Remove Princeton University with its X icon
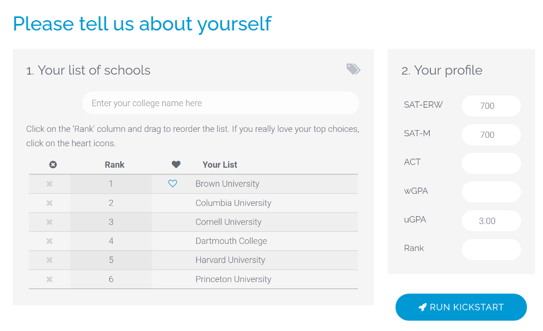 pyautogui.click(x=50, y=279)
